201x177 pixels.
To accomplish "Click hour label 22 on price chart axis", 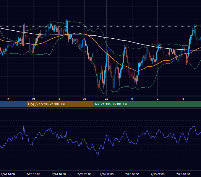I will [x=107, y=99].
